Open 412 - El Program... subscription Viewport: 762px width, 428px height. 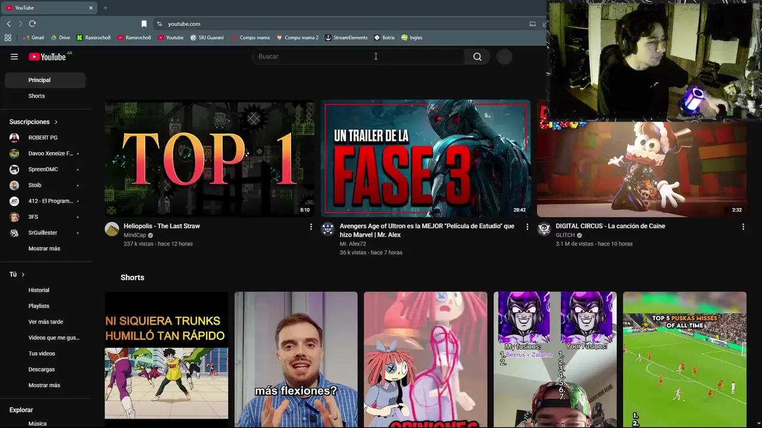[45, 201]
